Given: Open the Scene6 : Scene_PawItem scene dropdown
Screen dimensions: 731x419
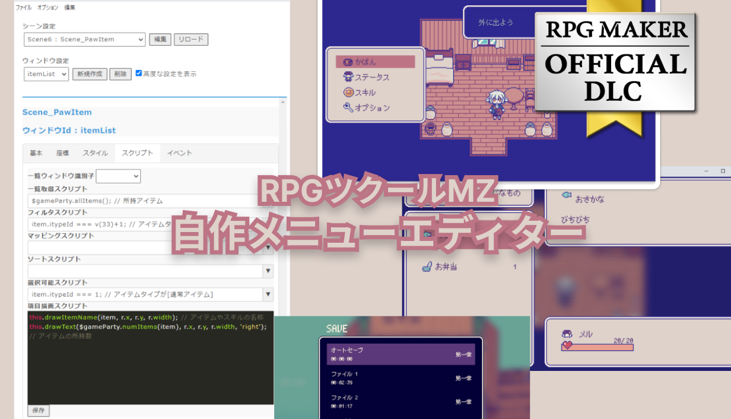Looking at the screenshot, I should (84, 39).
